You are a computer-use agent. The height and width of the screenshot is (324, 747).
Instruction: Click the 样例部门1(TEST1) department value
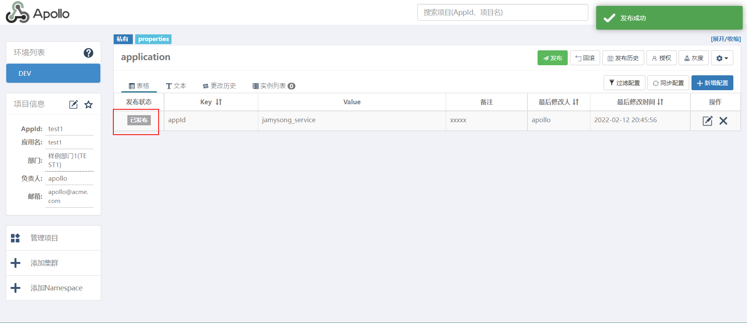click(x=68, y=160)
